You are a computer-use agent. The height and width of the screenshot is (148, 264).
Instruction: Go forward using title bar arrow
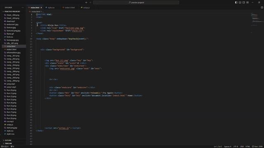(90, 2)
